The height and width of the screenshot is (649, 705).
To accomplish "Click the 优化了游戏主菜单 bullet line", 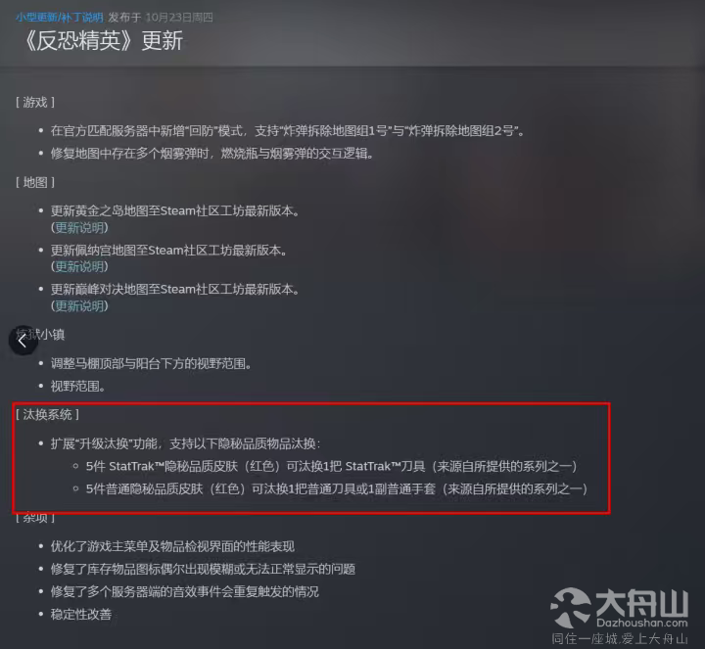I will (172, 546).
